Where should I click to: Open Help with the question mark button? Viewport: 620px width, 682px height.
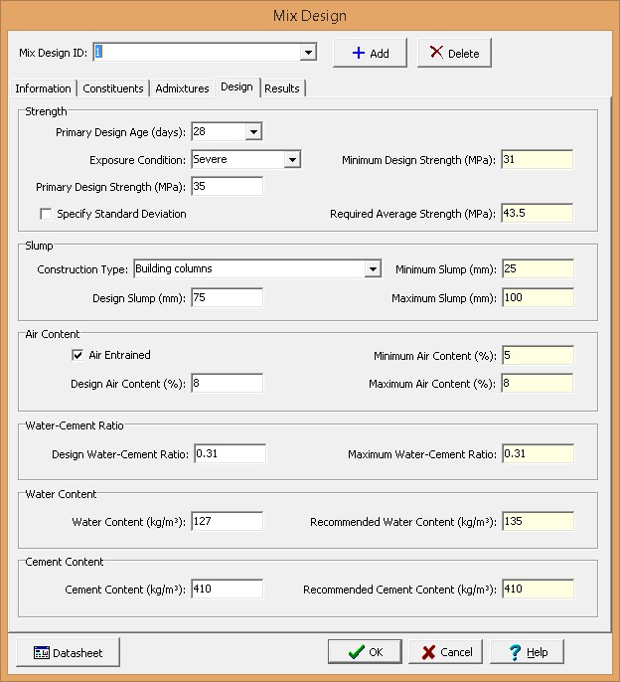coord(527,652)
